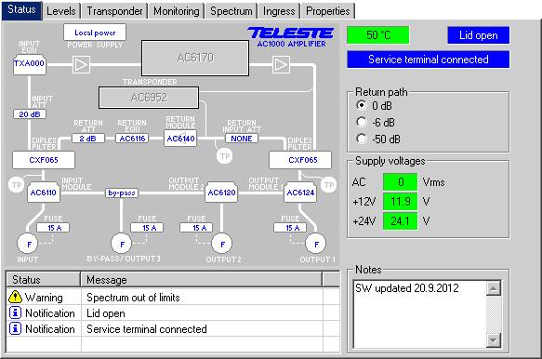Select the Lid open message text
This screenshot has width=542, height=359.
[106, 313]
